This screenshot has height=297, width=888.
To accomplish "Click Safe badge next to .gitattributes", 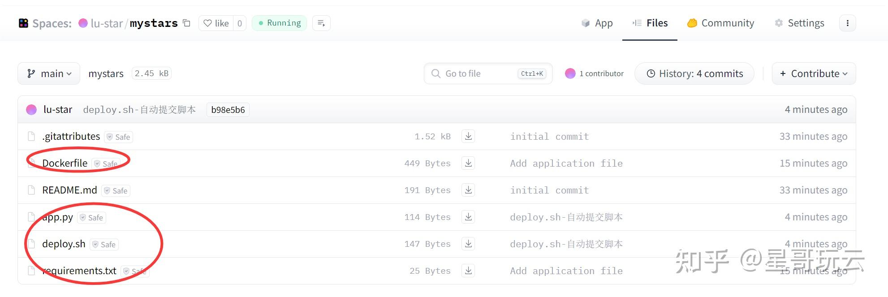I will point(119,137).
